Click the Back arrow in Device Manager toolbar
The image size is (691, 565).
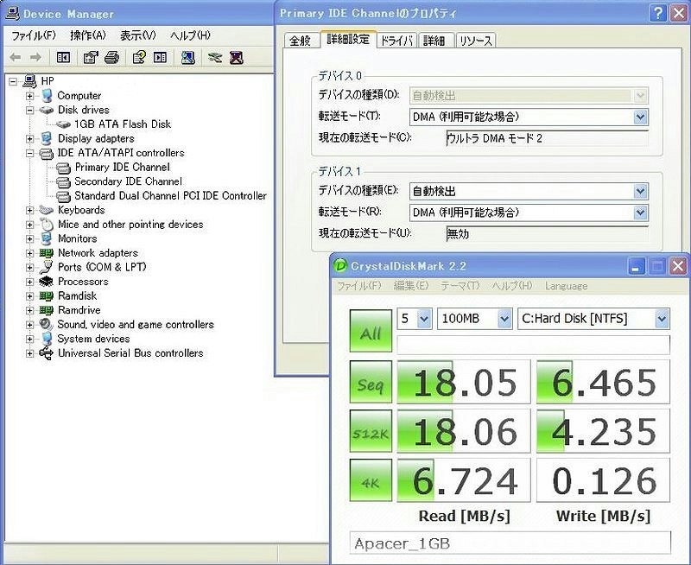pyautogui.click(x=16, y=57)
